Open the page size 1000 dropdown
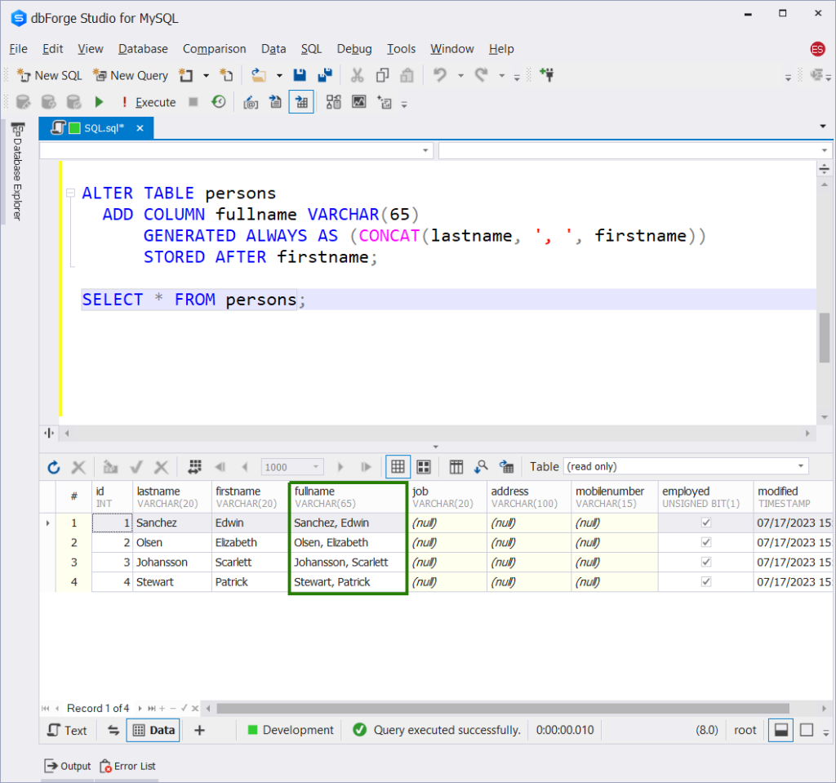 pyautogui.click(x=316, y=467)
